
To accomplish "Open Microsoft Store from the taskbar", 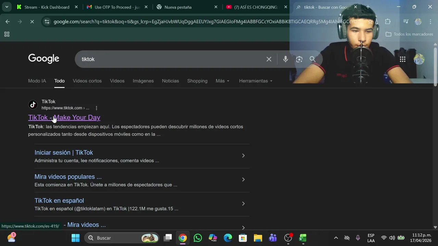I will pyautogui.click(x=243, y=238).
